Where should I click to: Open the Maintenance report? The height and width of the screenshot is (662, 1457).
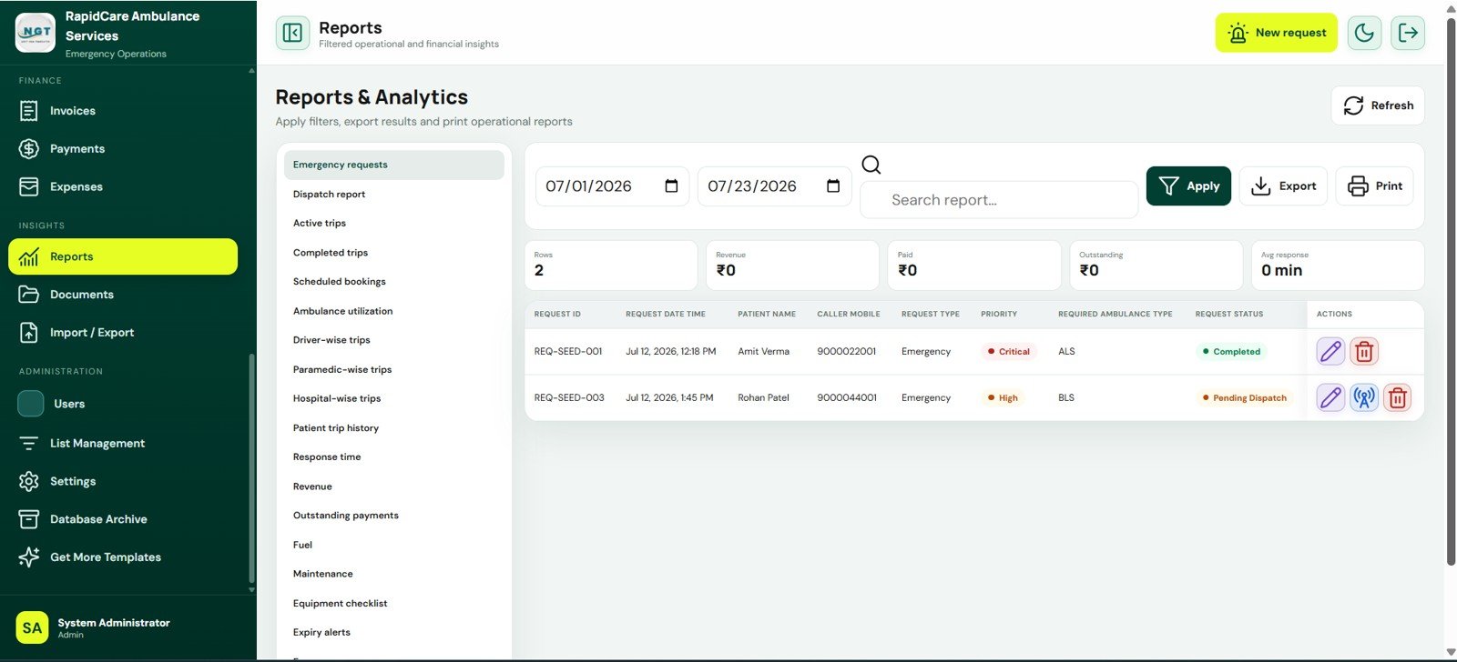click(393, 574)
